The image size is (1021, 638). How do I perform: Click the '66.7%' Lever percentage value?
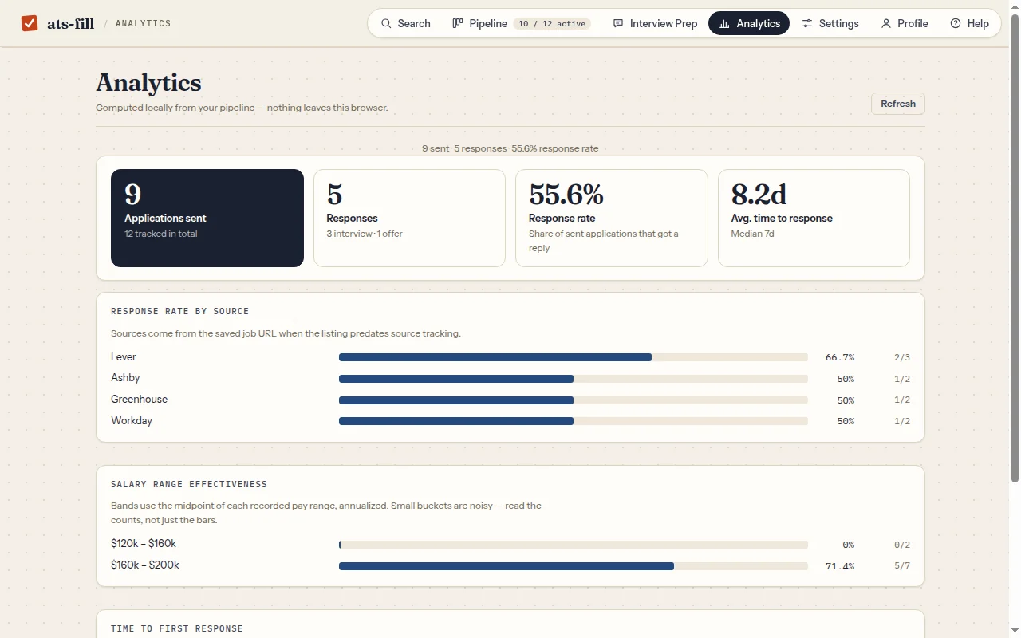click(840, 357)
